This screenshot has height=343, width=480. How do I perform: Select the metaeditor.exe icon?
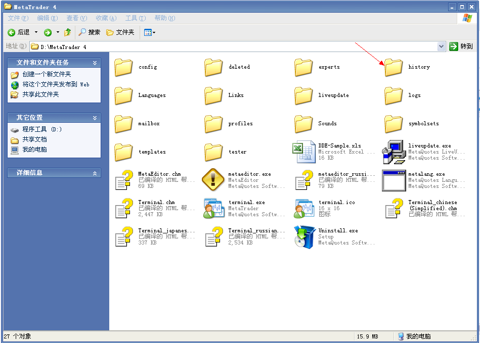[213, 180]
